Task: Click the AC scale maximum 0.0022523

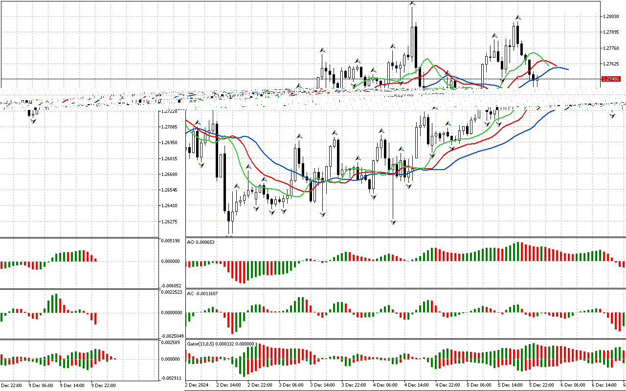Action: pyautogui.click(x=171, y=292)
